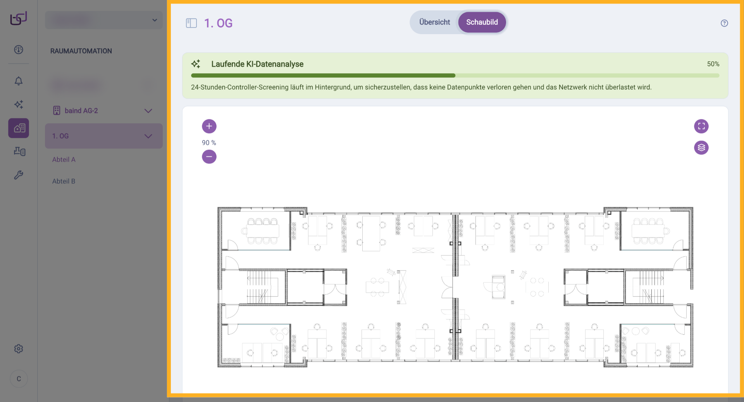Image resolution: width=744 pixels, height=402 pixels.
Task: Click the zoom in plus button
Action: [x=209, y=126]
